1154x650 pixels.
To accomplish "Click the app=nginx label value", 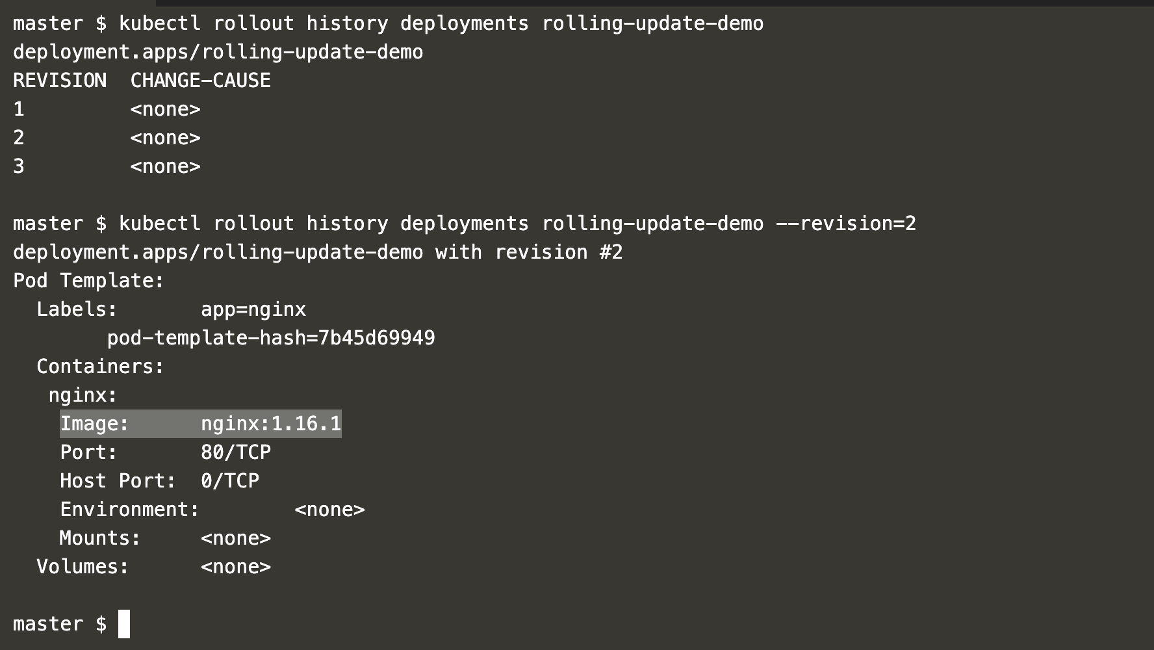I will pos(253,309).
